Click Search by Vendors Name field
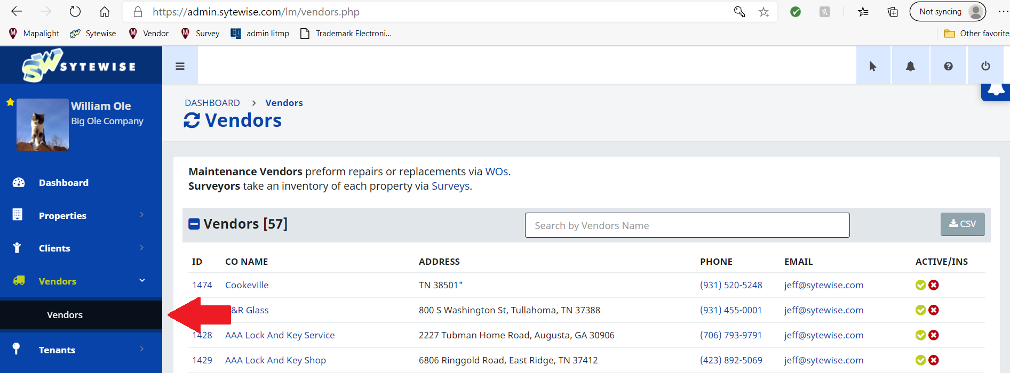This screenshot has height=373, width=1010. pyautogui.click(x=687, y=225)
